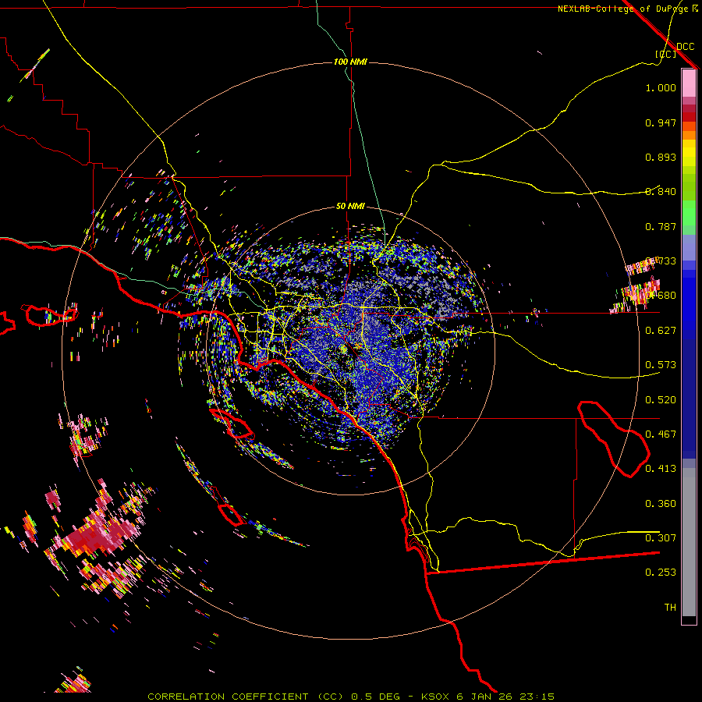This screenshot has width=702, height=702.
Task: Select the gray segment near 0.307
Action: (x=689, y=542)
